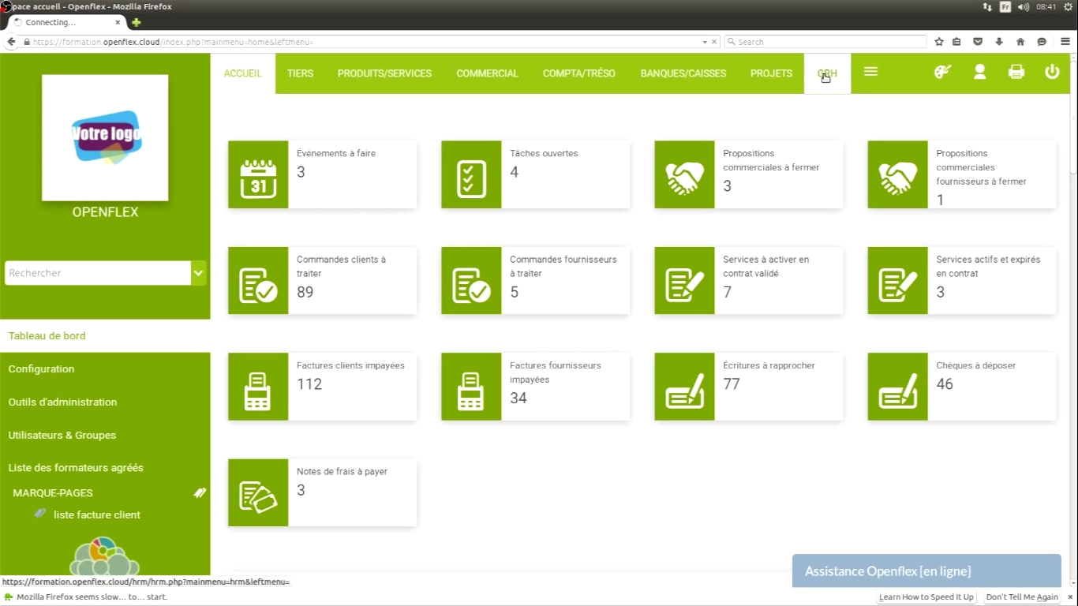Click the Commandes fournisseurs à traiter icon
Screen dimensions: 1078x606
[x=471, y=281]
